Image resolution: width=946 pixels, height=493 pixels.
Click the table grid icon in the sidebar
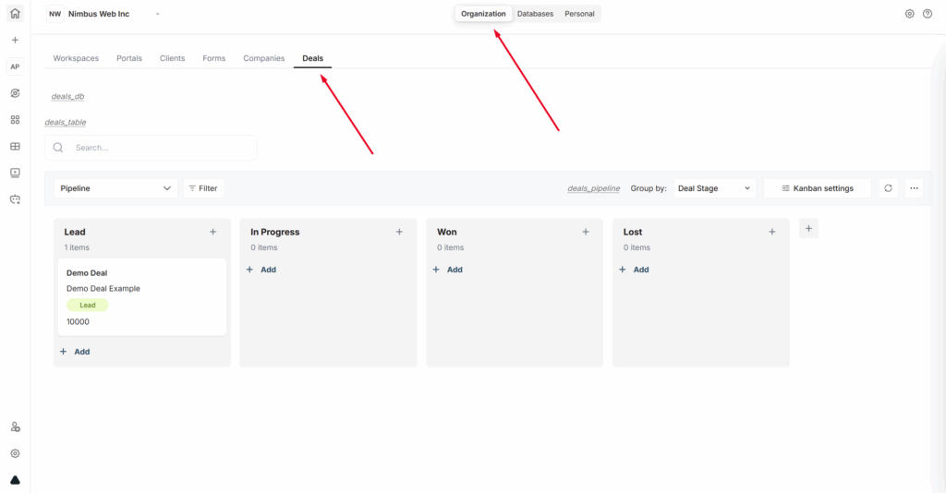(x=15, y=146)
